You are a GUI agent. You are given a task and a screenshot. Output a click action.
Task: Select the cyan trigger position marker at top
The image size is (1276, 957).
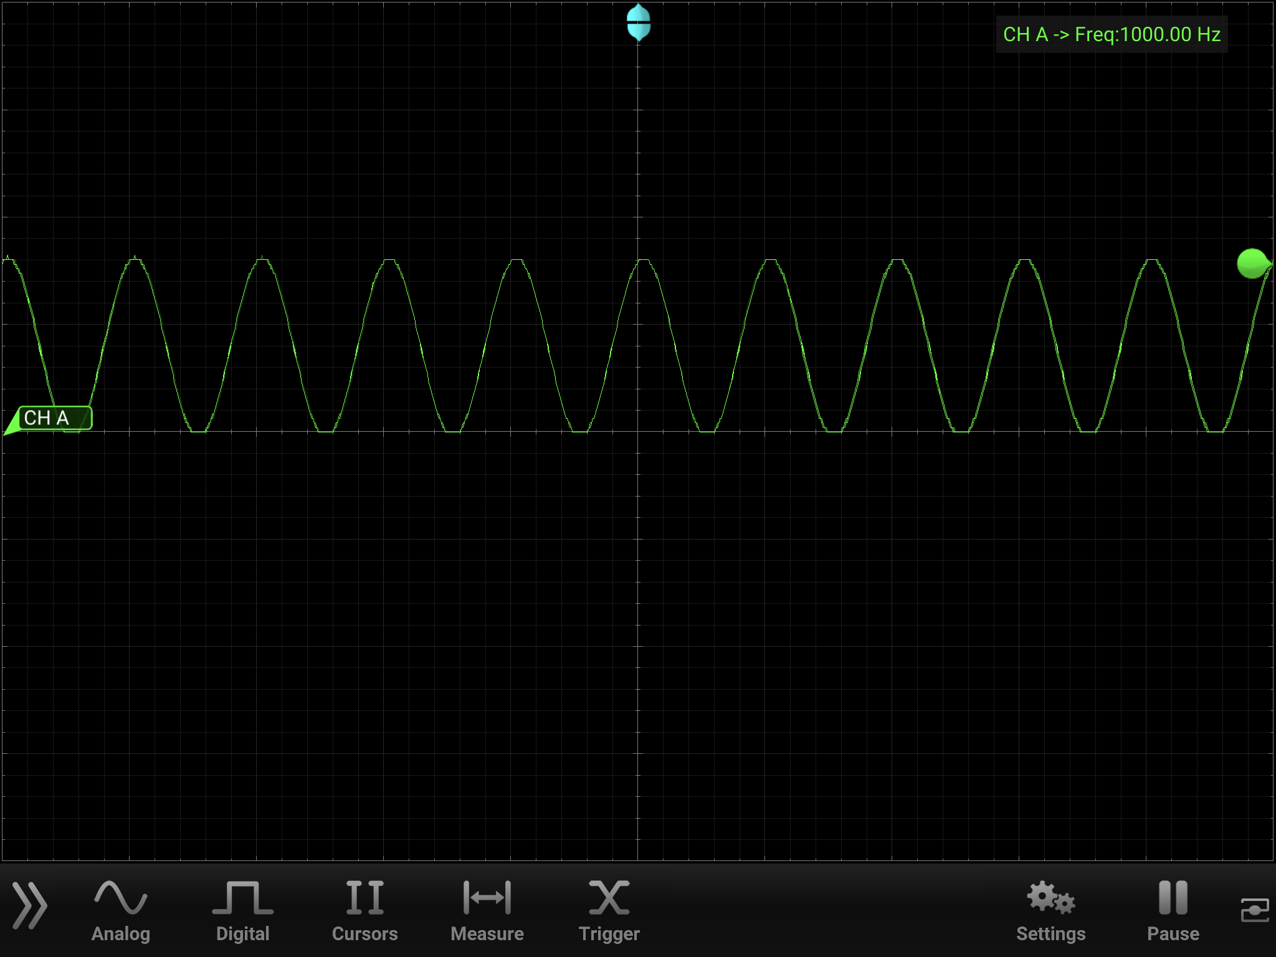click(x=637, y=24)
